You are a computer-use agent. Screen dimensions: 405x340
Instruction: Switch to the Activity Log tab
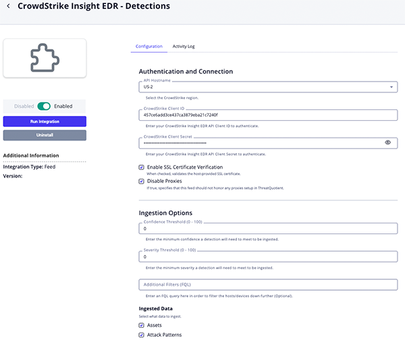pos(184,47)
